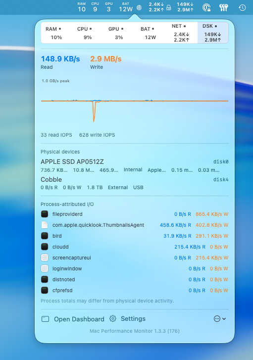
Task: Click the loginwindow process icon
Action: tap(45, 268)
